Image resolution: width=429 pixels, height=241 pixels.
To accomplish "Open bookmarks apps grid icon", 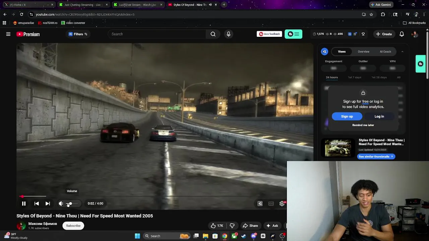I will click(x=4, y=23).
